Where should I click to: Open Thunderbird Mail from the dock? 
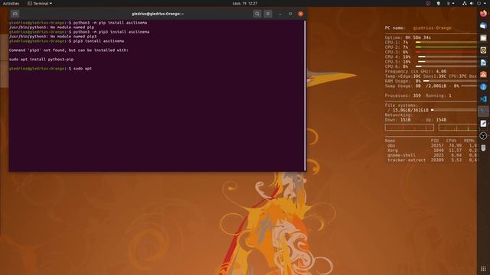483,26
